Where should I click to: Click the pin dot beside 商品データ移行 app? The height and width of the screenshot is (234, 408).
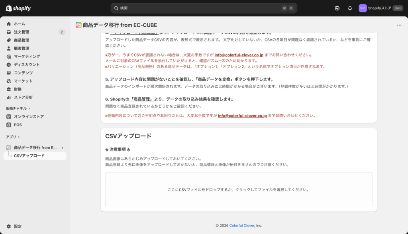click(x=62, y=148)
